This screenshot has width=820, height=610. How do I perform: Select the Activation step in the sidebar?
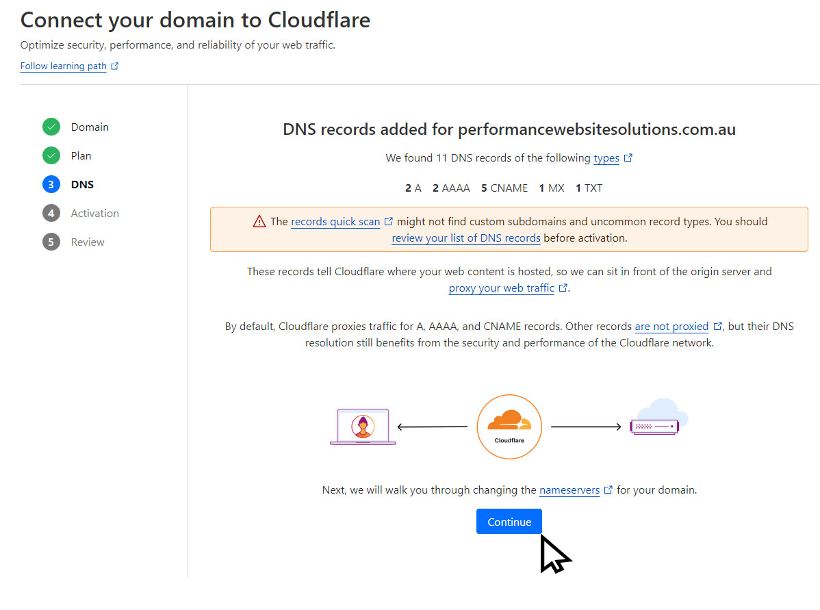[x=94, y=213]
